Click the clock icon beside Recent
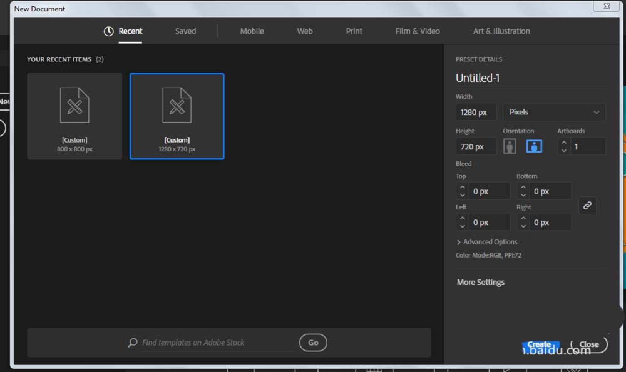The width and height of the screenshot is (626, 372). pyautogui.click(x=108, y=31)
